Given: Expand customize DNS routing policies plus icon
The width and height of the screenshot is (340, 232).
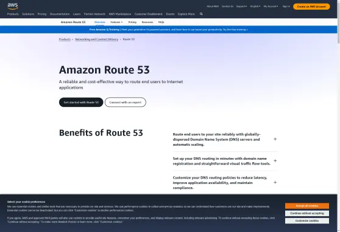Looking at the screenshot, I should point(275,182).
